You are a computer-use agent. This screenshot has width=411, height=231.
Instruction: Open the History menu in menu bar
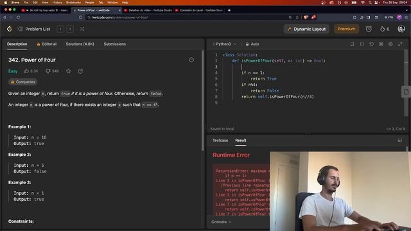coord(57,3)
